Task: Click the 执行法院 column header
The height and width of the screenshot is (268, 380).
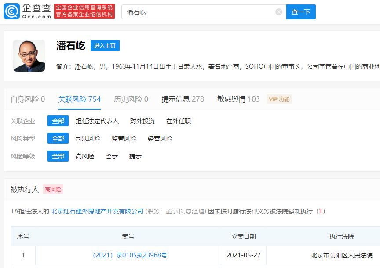Action: (341, 236)
